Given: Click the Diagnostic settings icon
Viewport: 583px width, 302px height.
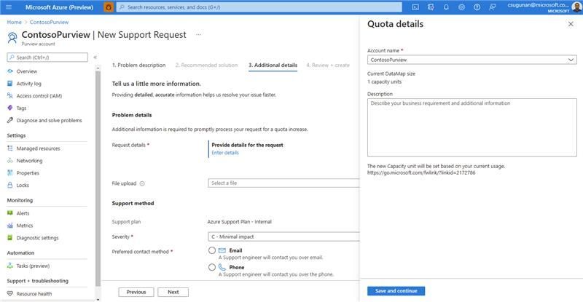Looking at the screenshot, I should (x=10, y=238).
